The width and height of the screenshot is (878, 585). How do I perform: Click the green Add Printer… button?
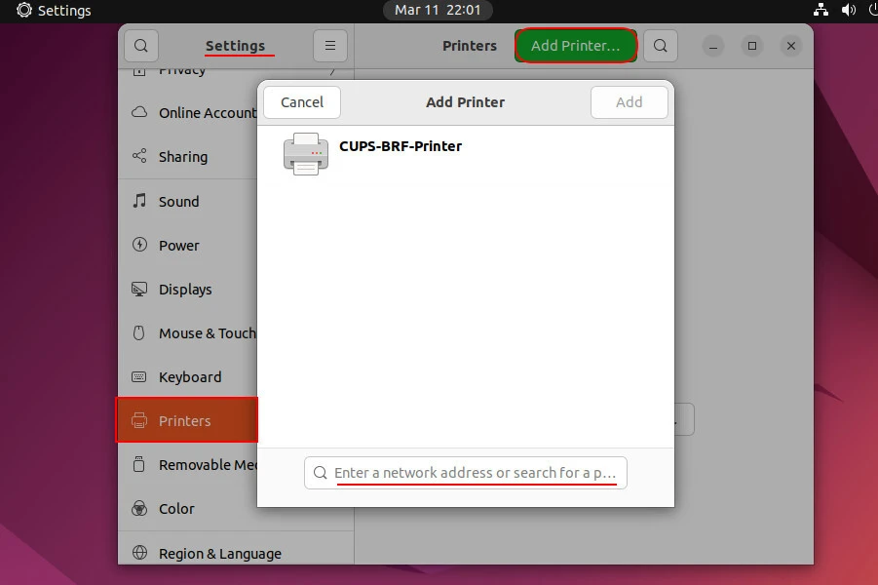pos(575,46)
